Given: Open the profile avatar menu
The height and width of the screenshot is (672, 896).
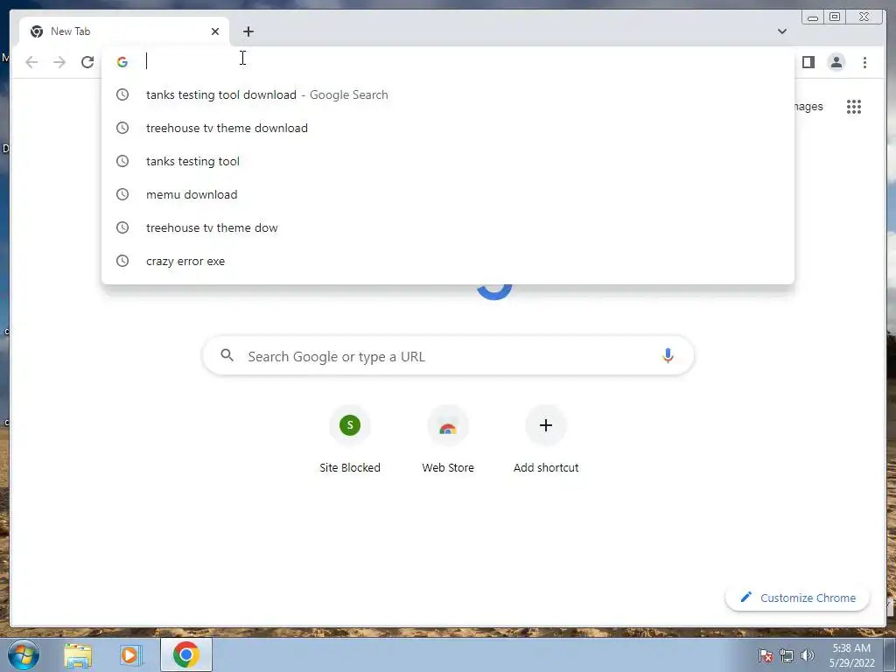Looking at the screenshot, I should click(x=836, y=62).
